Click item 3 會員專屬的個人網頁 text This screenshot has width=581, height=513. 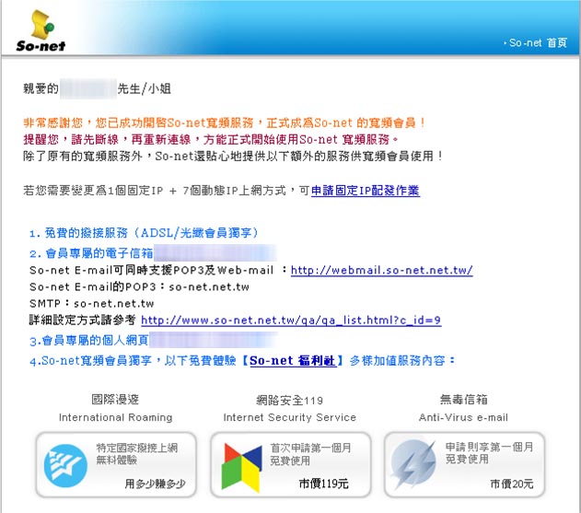(x=89, y=340)
